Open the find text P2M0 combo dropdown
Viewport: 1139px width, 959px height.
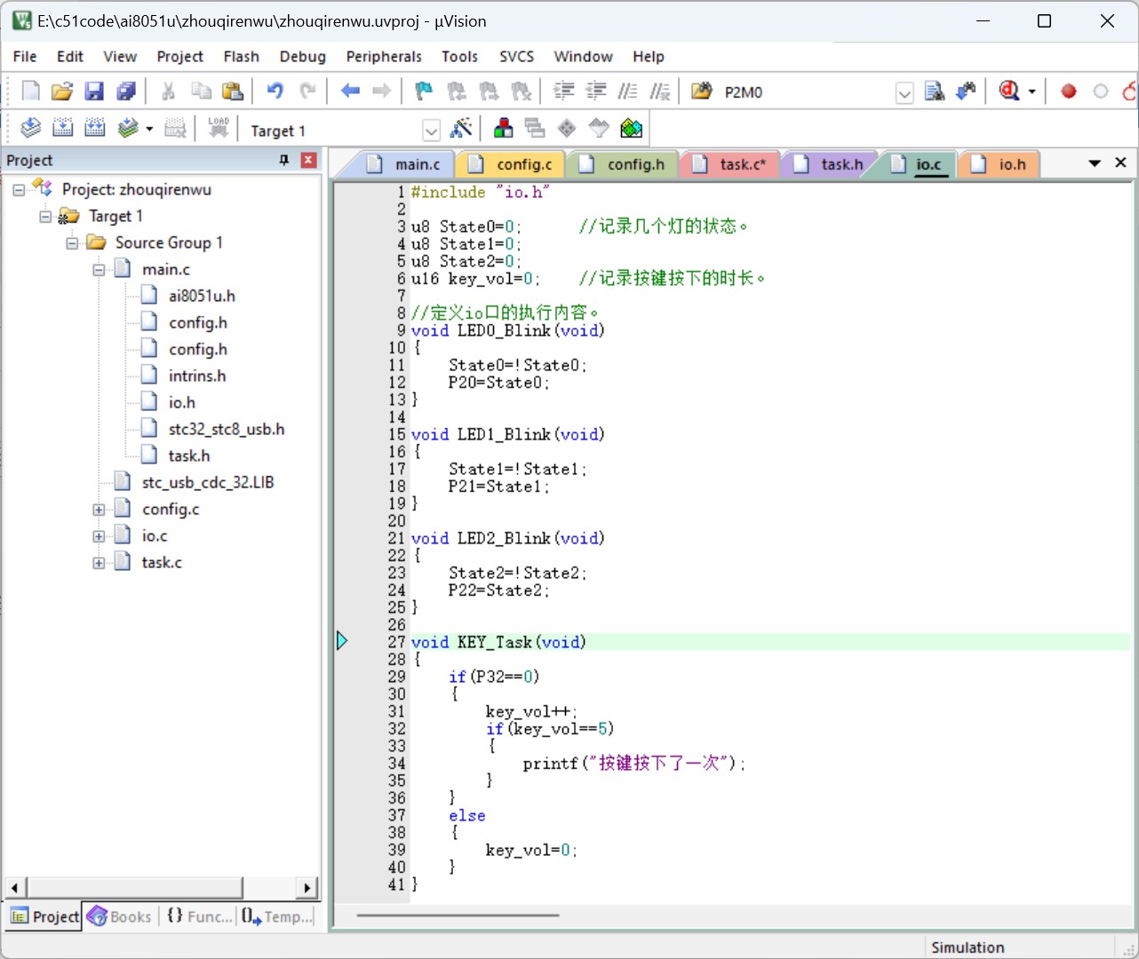(x=904, y=92)
